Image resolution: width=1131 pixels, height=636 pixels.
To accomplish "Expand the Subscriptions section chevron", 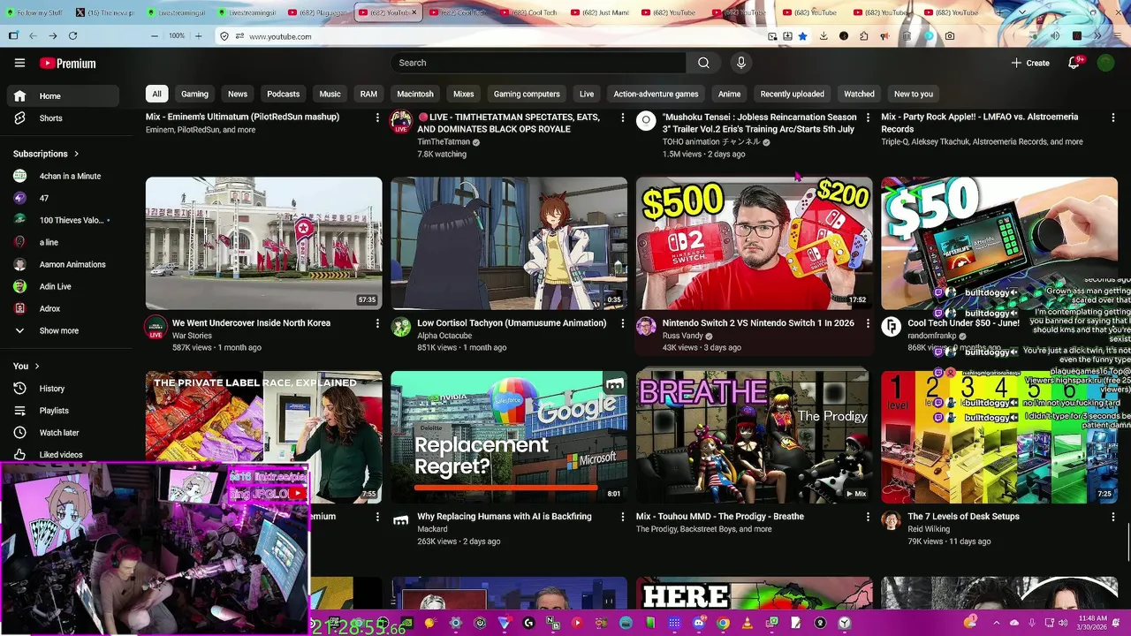I will click(77, 154).
